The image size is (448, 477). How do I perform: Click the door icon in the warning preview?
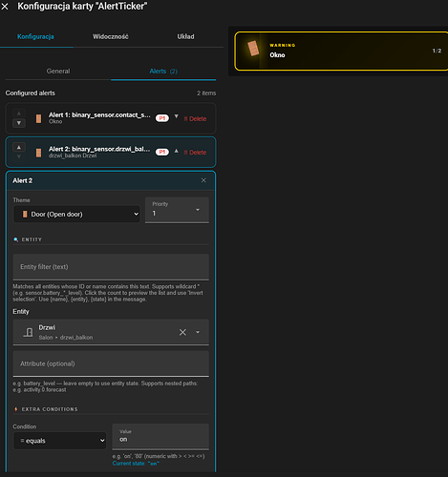(x=253, y=49)
